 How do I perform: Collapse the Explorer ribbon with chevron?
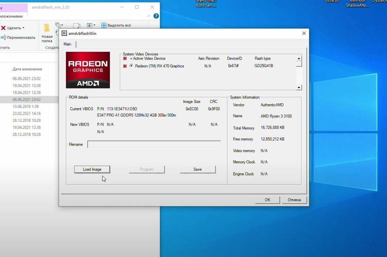tap(149, 16)
